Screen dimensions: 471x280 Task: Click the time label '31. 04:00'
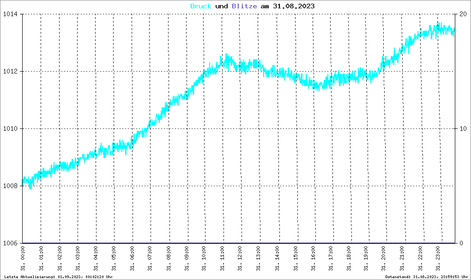tap(96, 259)
